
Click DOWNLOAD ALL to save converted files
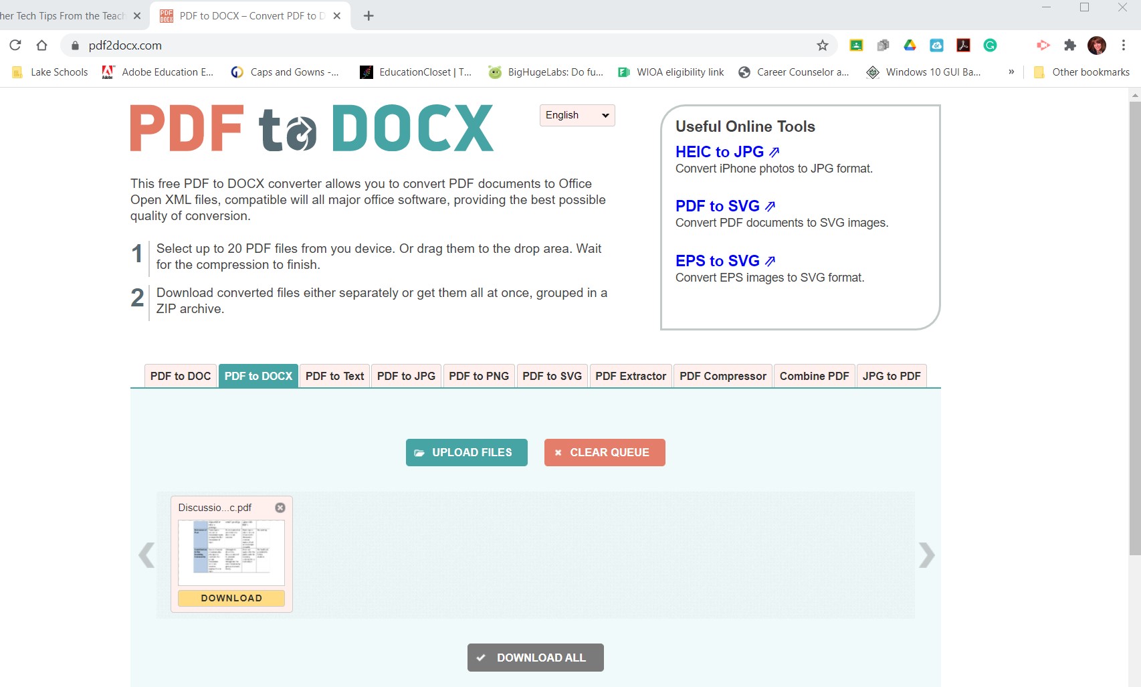tap(534, 658)
